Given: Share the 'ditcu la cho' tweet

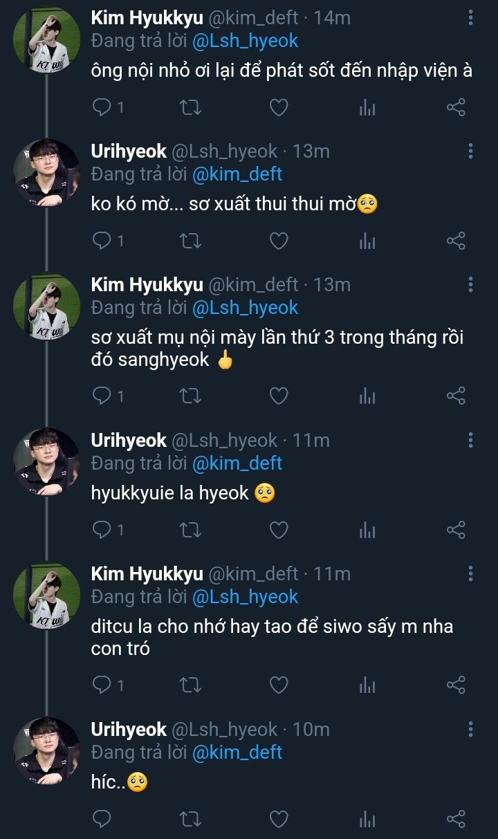Looking at the screenshot, I should (x=456, y=685).
